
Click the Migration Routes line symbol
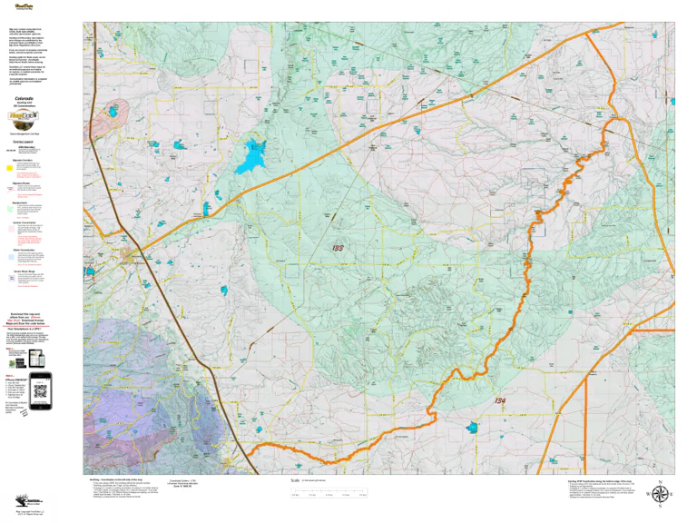point(10,189)
